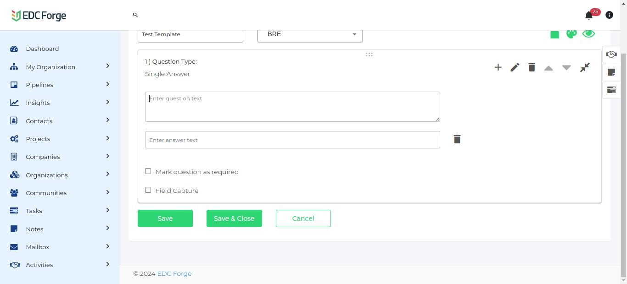
Task: Focus the Enter question text field
Action: [x=292, y=107]
